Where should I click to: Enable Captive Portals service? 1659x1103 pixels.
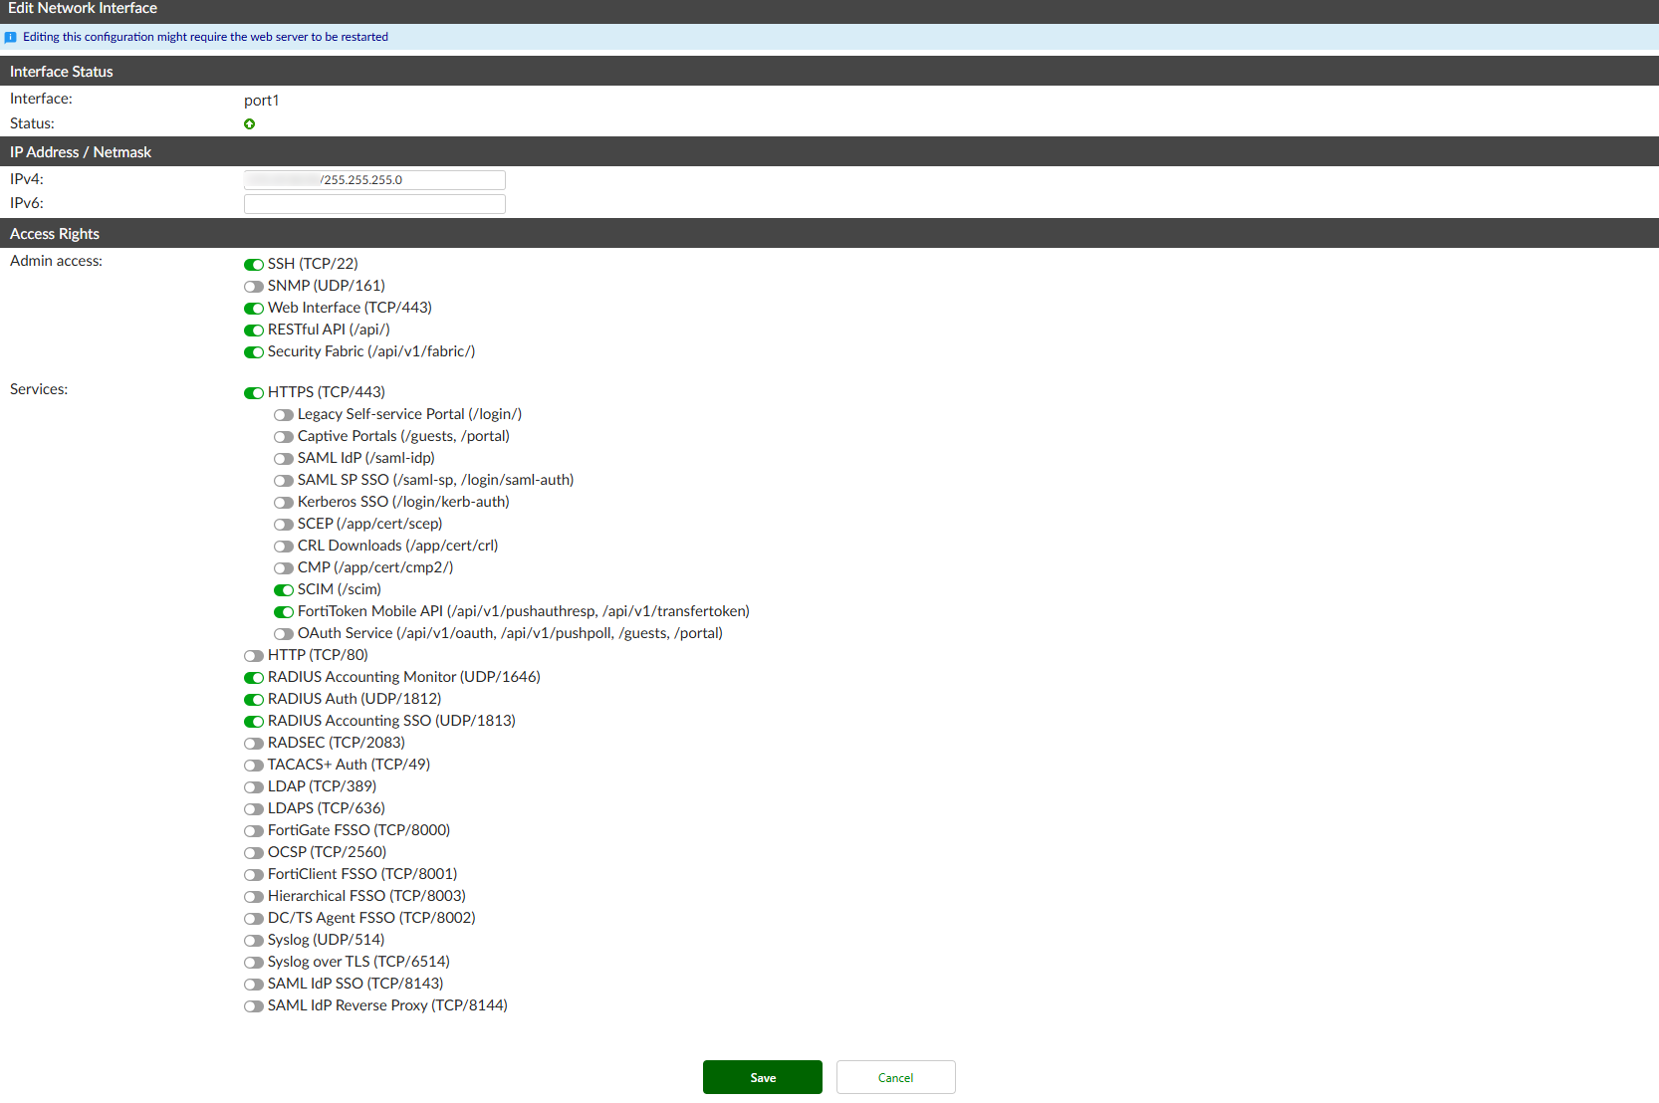click(x=284, y=436)
